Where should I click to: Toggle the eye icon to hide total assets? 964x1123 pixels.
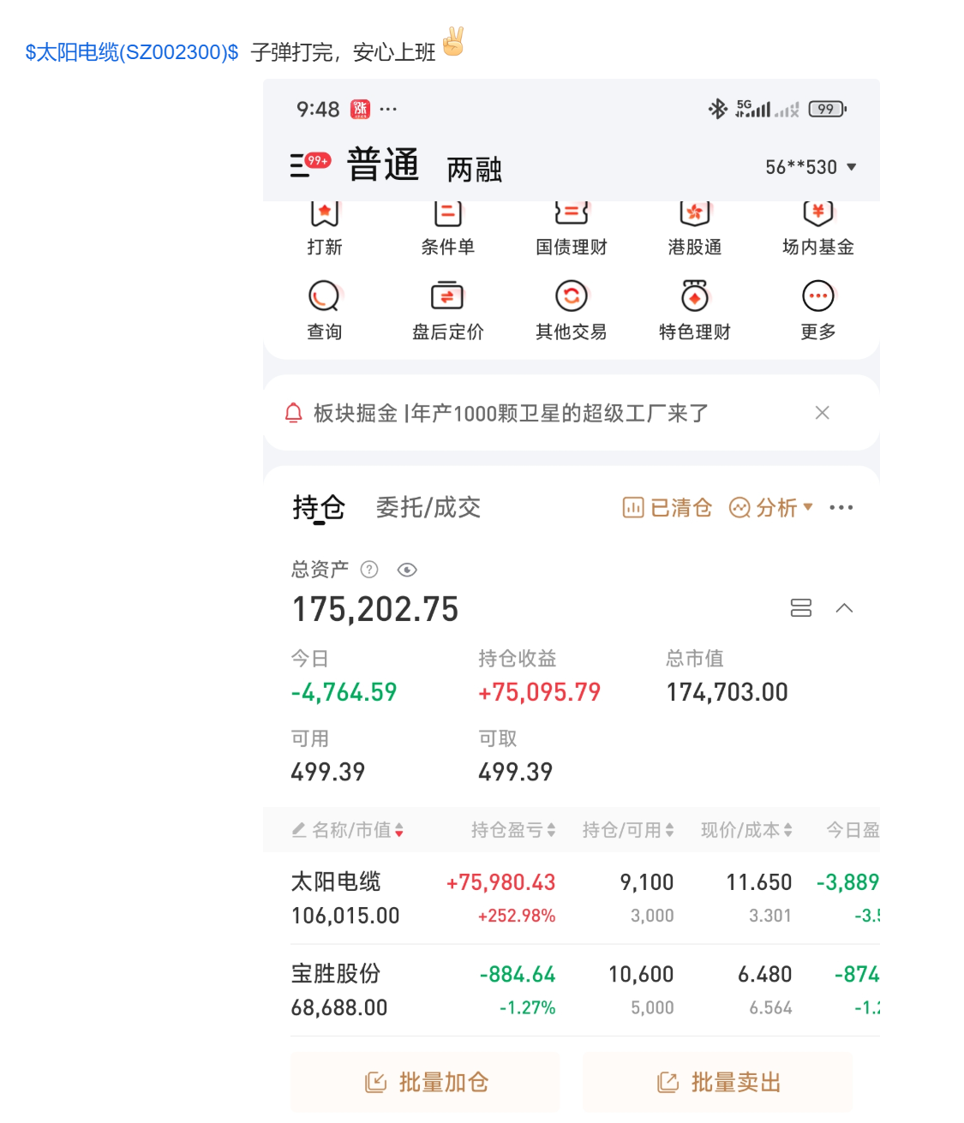[408, 570]
